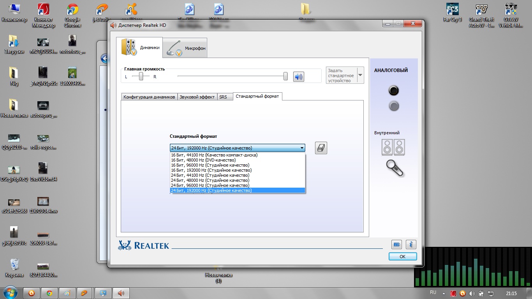Switch to the Микрофон tab
Viewport: 532px width, 299px height.
click(x=185, y=48)
